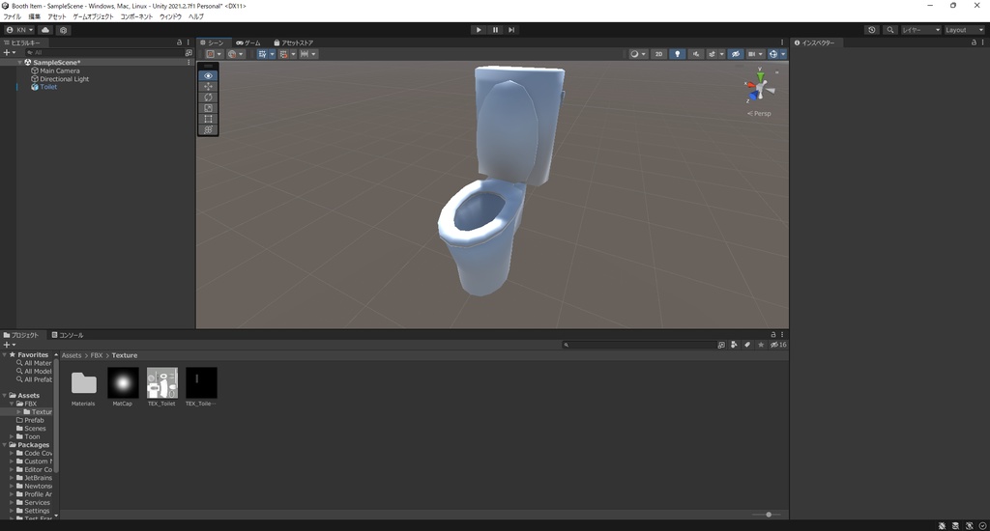The width and height of the screenshot is (990, 531).
Task: Select the View (eye) tool in scene overlay
Action: click(208, 75)
